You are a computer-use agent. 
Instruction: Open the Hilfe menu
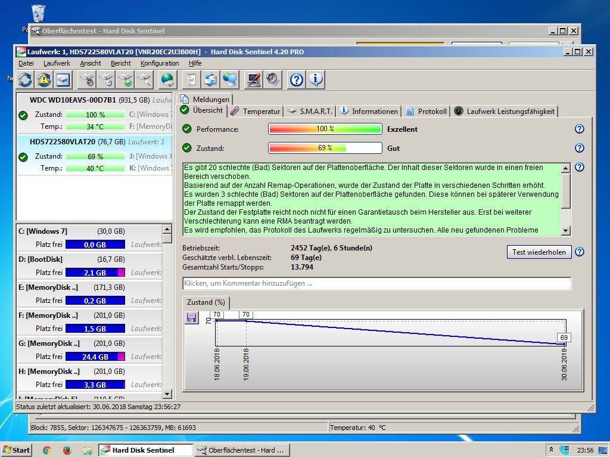(195, 63)
